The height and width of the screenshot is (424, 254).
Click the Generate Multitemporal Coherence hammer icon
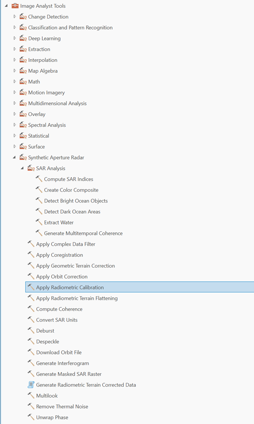tap(39, 233)
